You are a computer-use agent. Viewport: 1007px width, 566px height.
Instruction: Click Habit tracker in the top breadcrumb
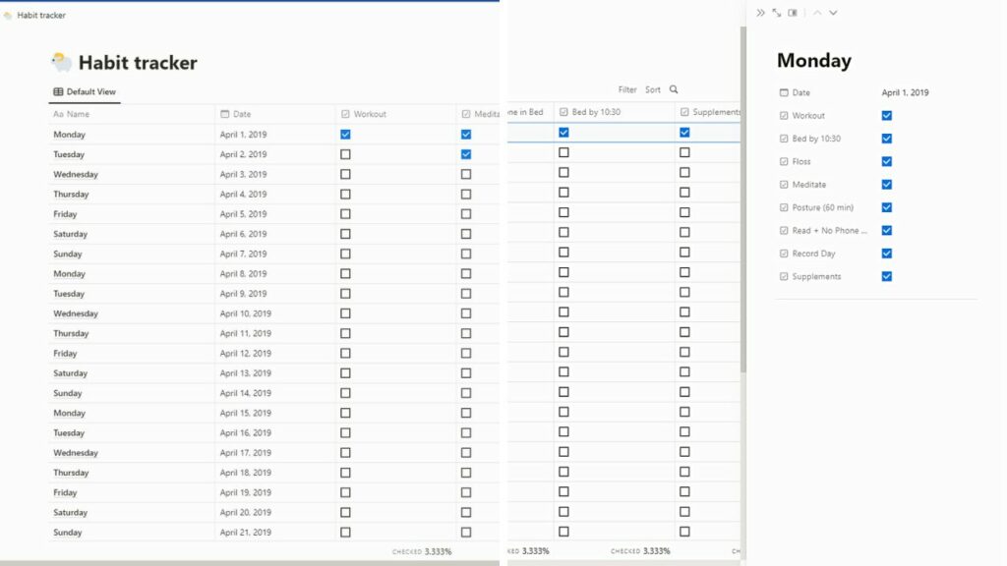39,16
